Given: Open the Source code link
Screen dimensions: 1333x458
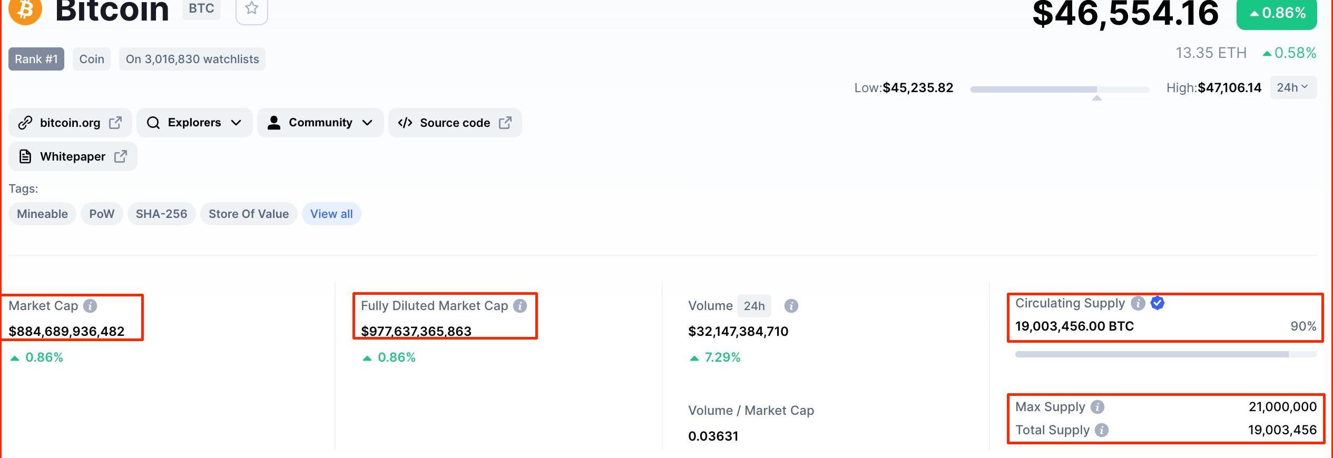Looking at the screenshot, I should [x=455, y=123].
